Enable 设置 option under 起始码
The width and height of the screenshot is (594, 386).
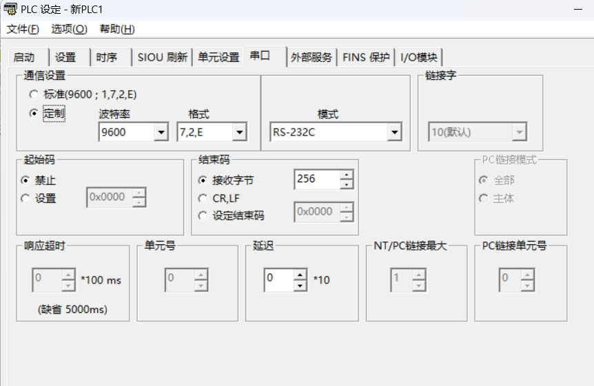pyautogui.click(x=25, y=198)
